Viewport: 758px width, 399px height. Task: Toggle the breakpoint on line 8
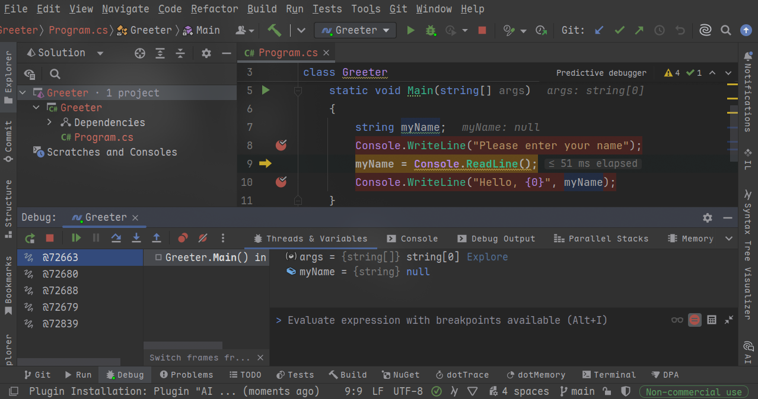tap(281, 146)
